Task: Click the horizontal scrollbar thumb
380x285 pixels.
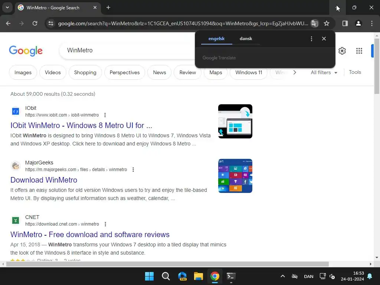Action: tap(167, 264)
